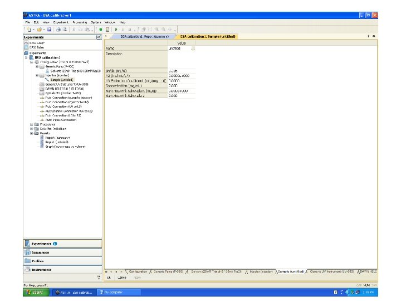Open the Processing menu
401x301 pixels.
coord(80,22)
